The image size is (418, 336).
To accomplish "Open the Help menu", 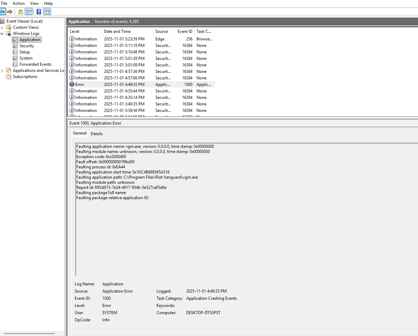I will pos(48,3).
